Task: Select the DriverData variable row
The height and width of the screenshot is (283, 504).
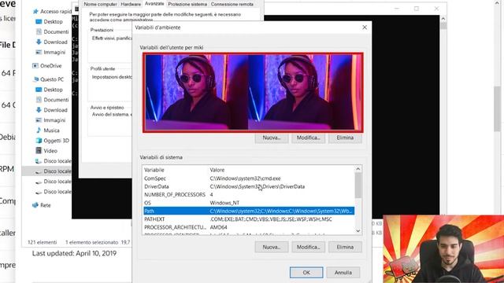Action: click(249, 186)
